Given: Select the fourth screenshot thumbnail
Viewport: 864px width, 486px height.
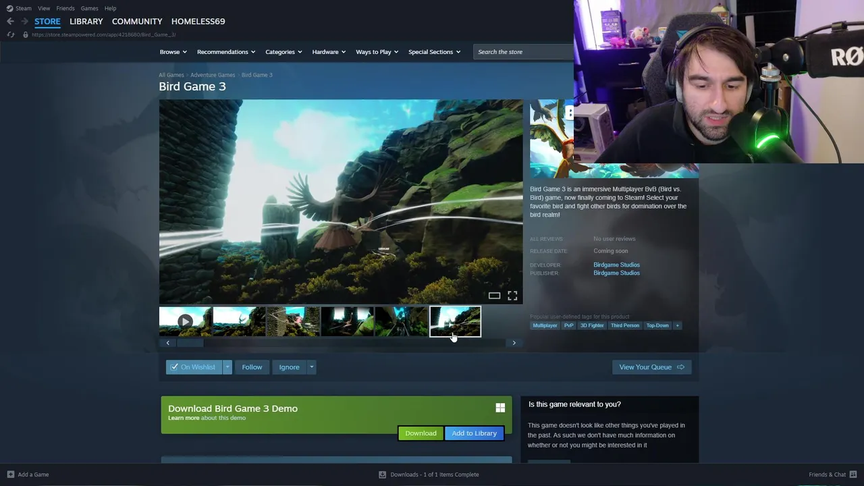Looking at the screenshot, I should click(x=347, y=322).
